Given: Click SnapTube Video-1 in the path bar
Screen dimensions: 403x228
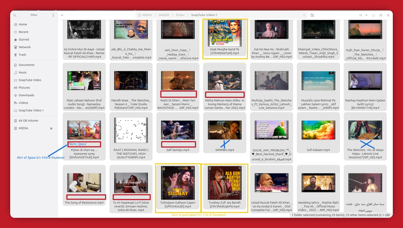Looking at the screenshot, I should (x=204, y=15).
